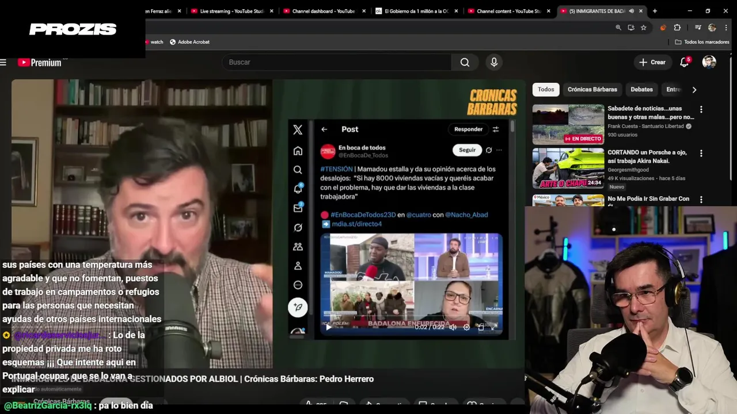Open the post's three-dot more menu
This screenshot has height=414, width=737.
tap(499, 150)
